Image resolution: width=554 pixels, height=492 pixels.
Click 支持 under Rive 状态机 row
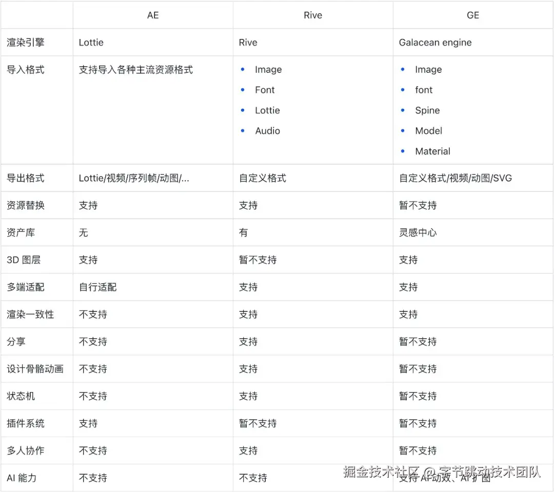pyautogui.click(x=248, y=396)
